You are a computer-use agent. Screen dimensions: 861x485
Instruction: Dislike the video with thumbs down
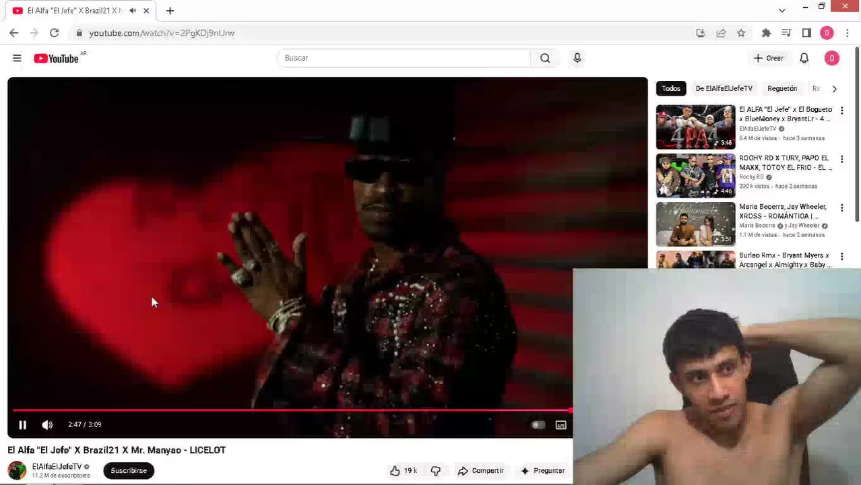[436, 471]
